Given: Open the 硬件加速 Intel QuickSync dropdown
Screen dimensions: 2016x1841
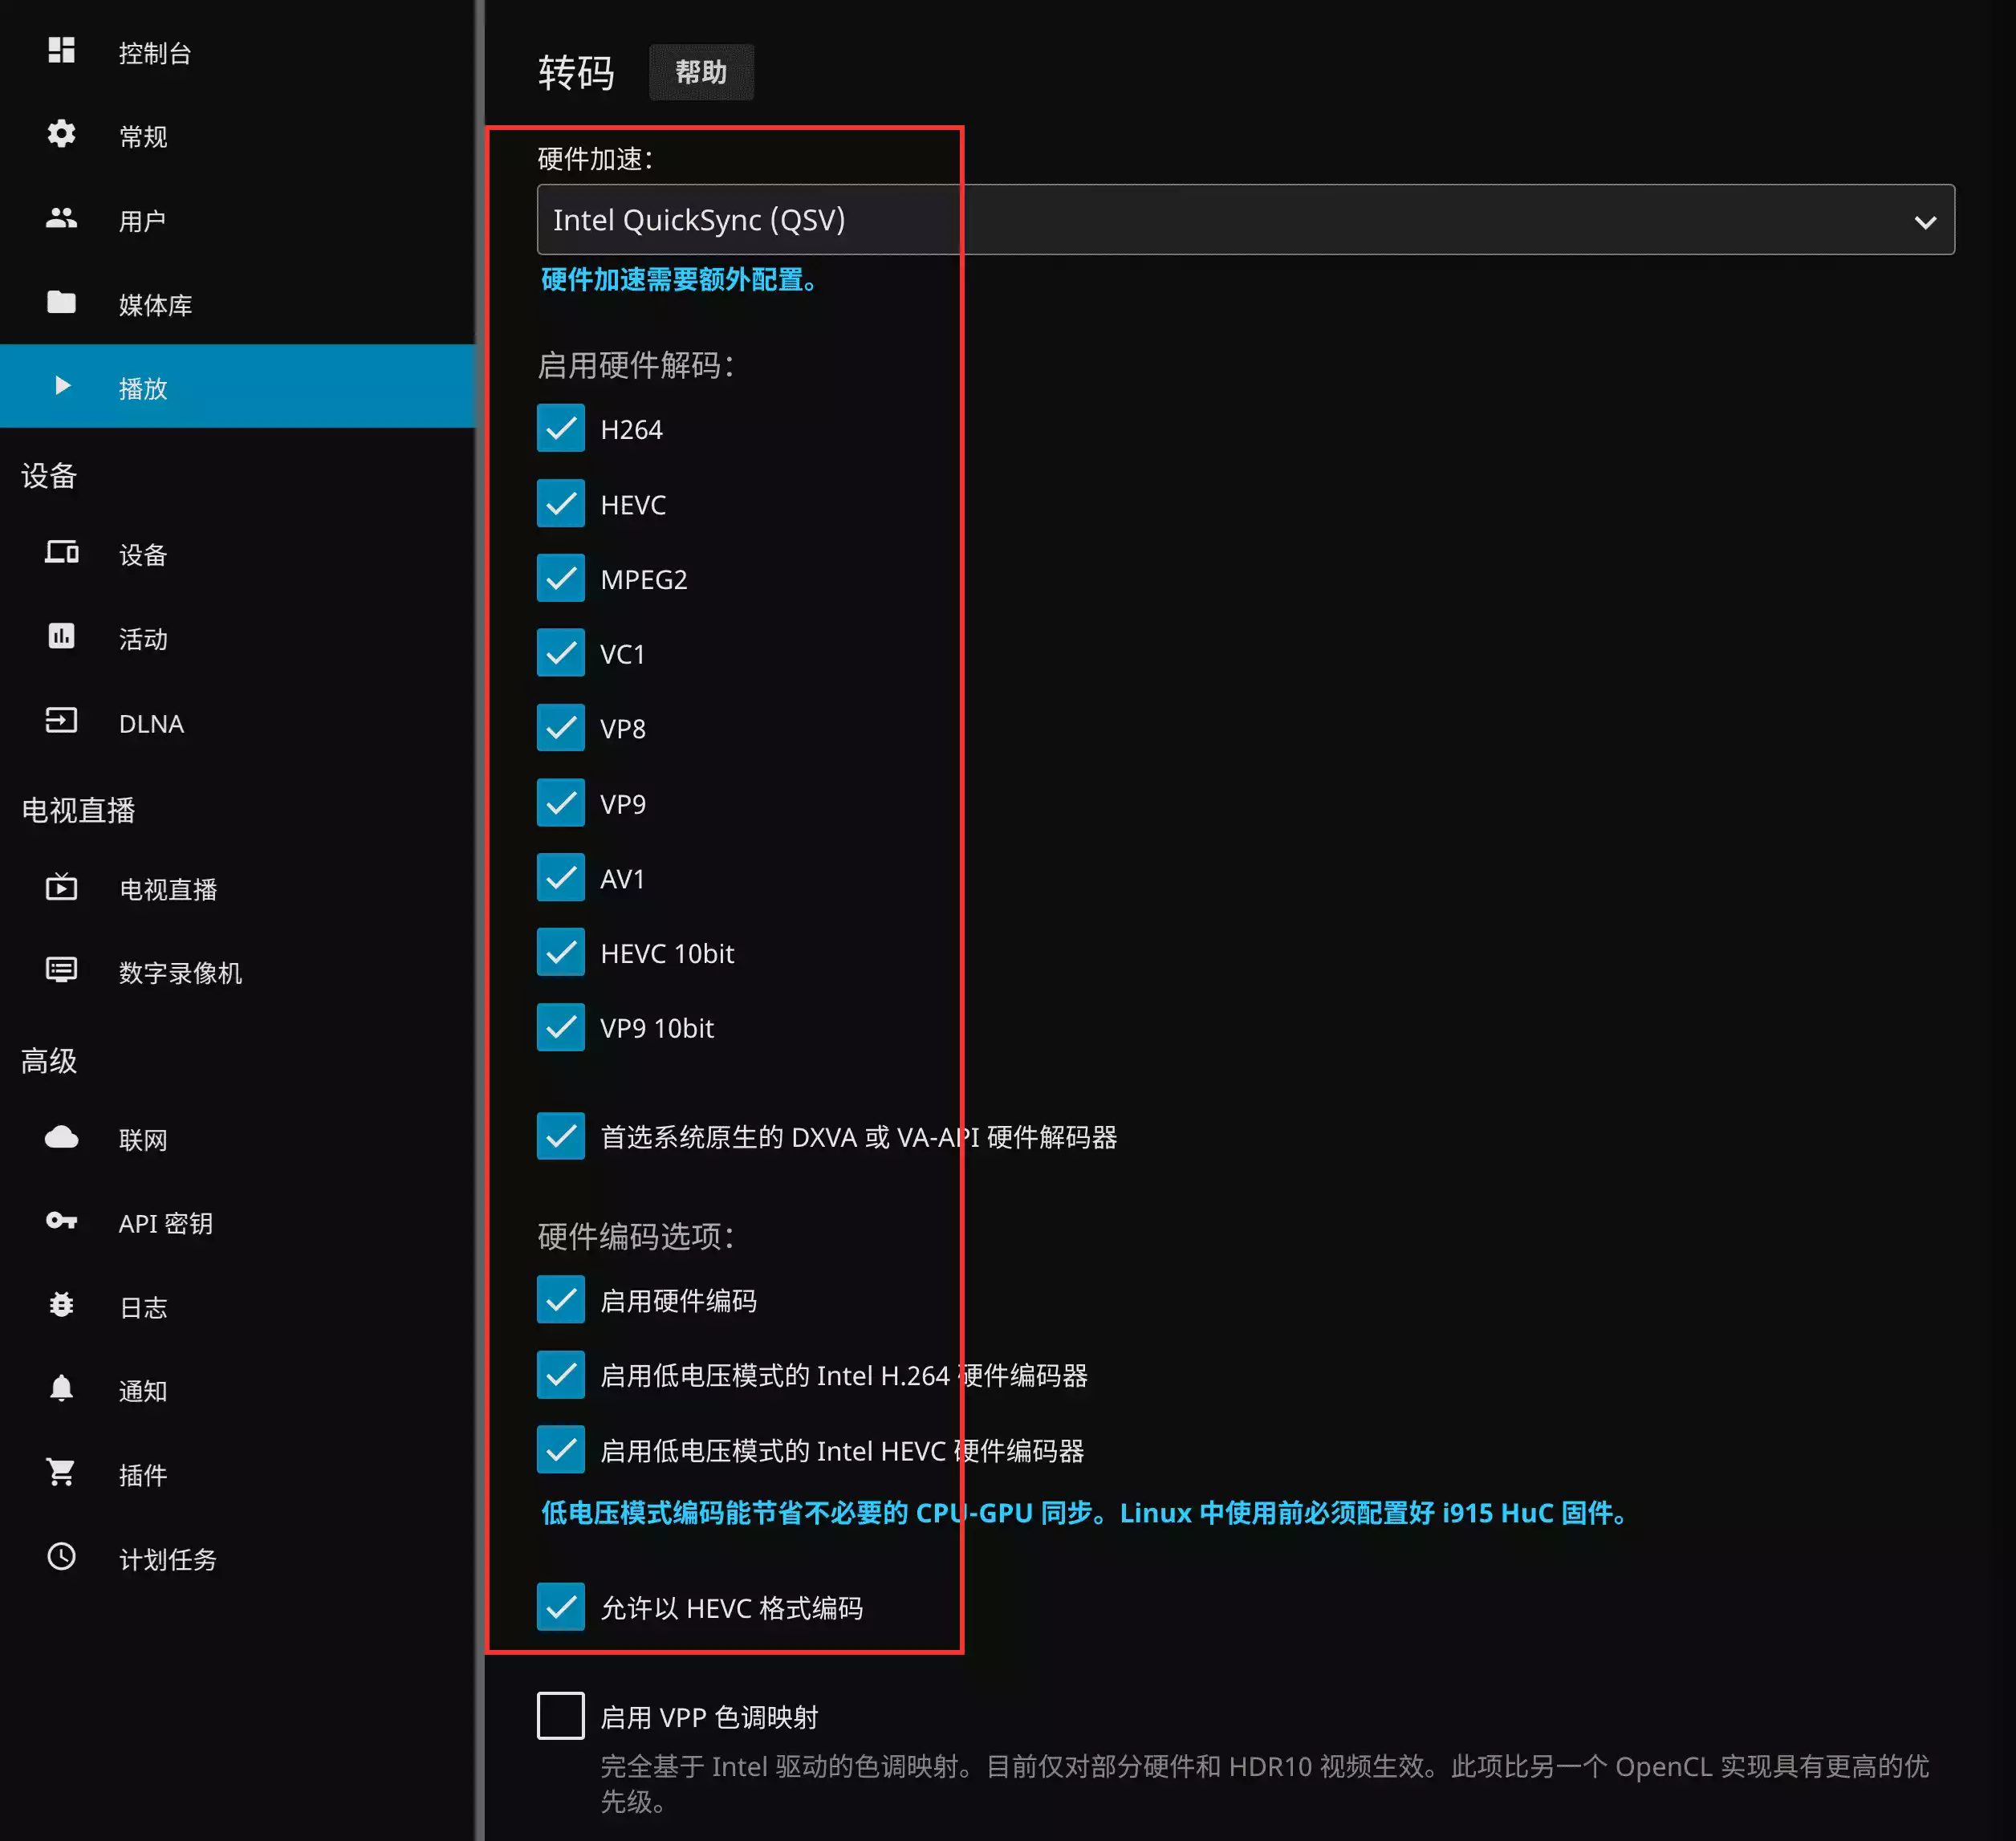Looking at the screenshot, I should tap(1200, 220).
